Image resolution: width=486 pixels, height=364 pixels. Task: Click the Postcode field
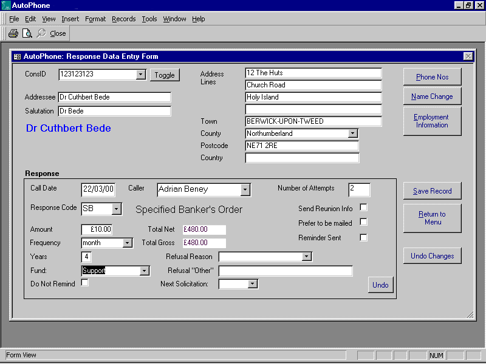tap(302, 146)
